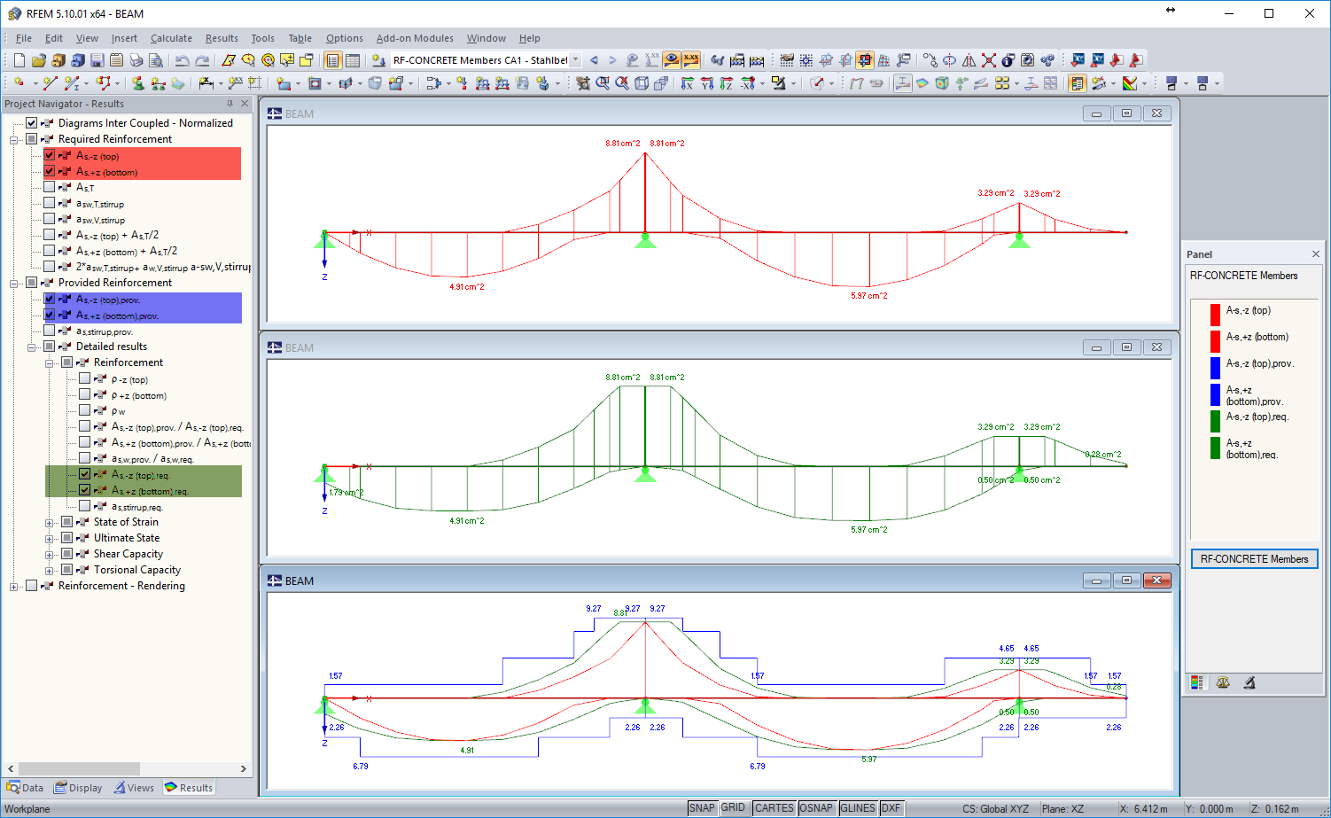Image resolution: width=1331 pixels, height=818 pixels.
Task: Enable As,T checkbox
Action: pyautogui.click(x=50, y=187)
